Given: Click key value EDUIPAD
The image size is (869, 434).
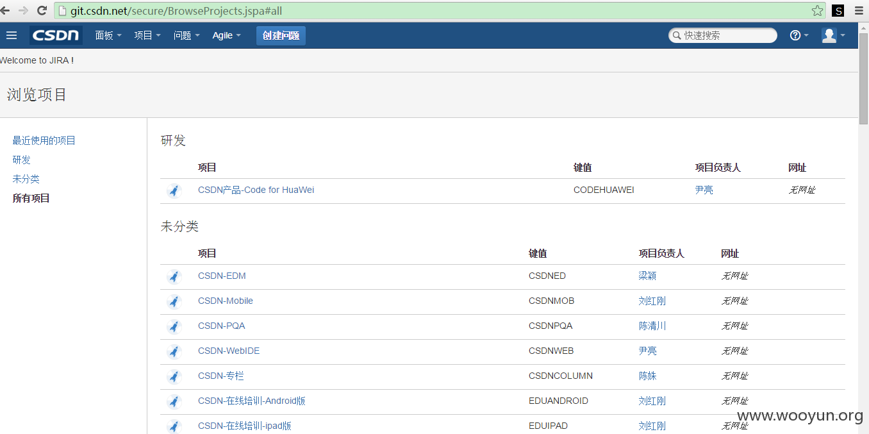Looking at the screenshot, I should pyautogui.click(x=548, y=426).
